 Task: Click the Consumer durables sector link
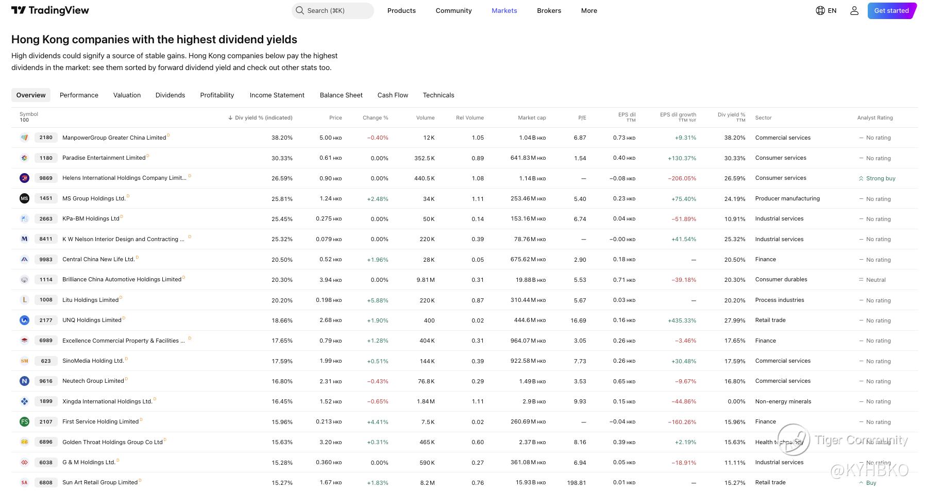(x=781, y=280)
